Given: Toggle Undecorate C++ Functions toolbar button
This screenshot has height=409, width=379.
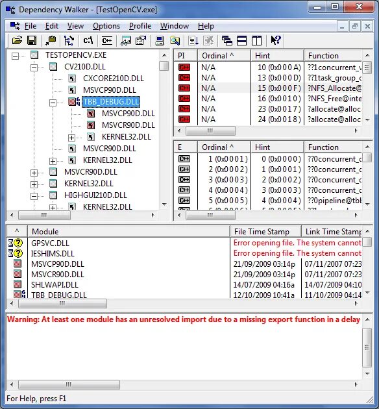Looking at the screenshot, I should click(107, 41).
